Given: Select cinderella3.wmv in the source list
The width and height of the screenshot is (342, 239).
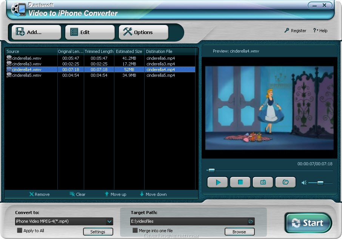Looking at the screenshot, I should pyautogui.click(x=26, y=64).
